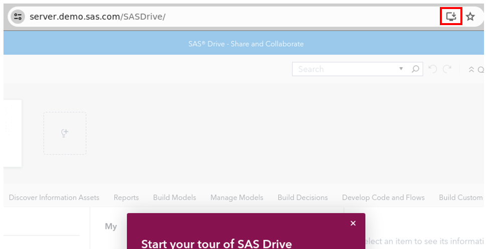Click the search magnifier icon
Image resolution: width=486 pixels, height=249 pixels.
click(415, 69)
